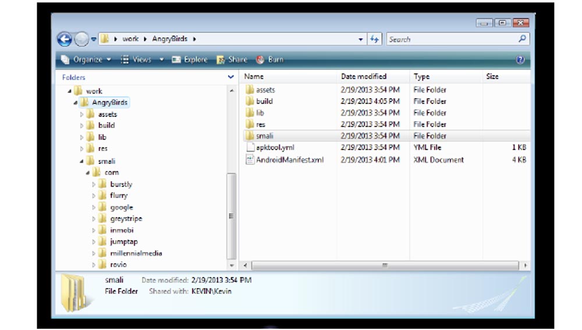Select AngryBirds folder in tree
The height and width of the screenshot is (330, 582).
109,102
